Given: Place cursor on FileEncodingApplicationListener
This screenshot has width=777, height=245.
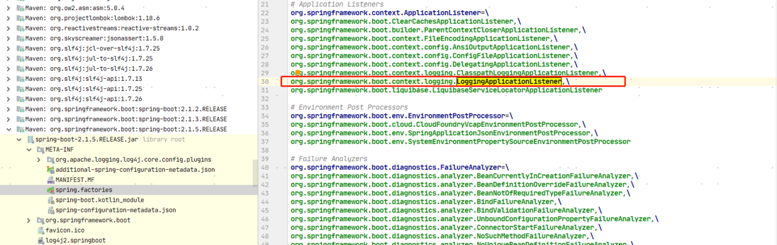Looking at the screenshot, I should (486, 39).
